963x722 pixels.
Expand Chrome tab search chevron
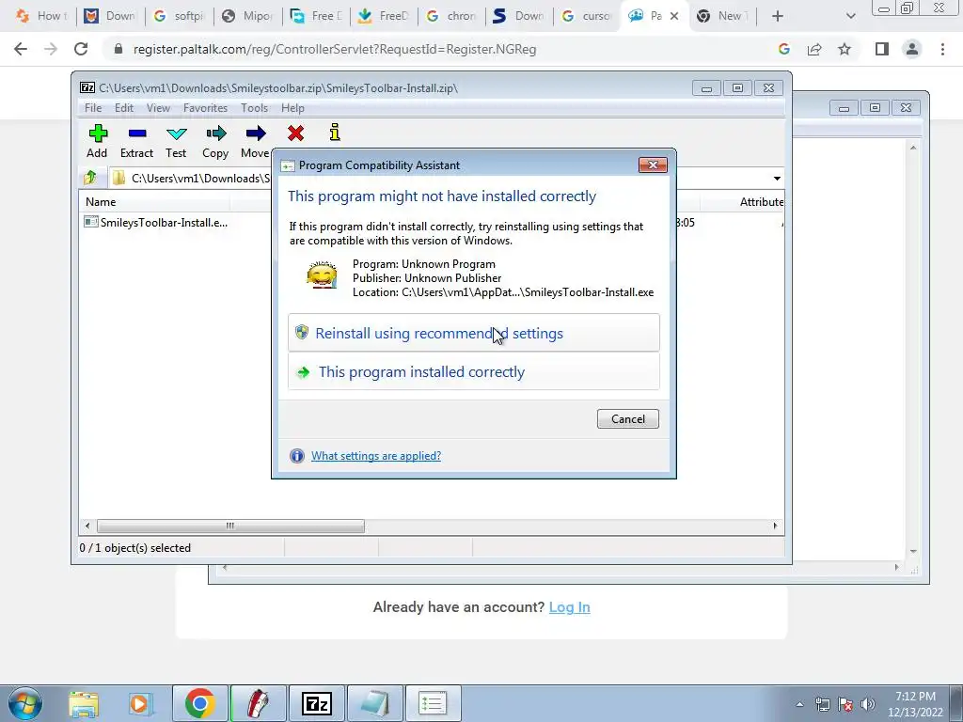(850, 16)
